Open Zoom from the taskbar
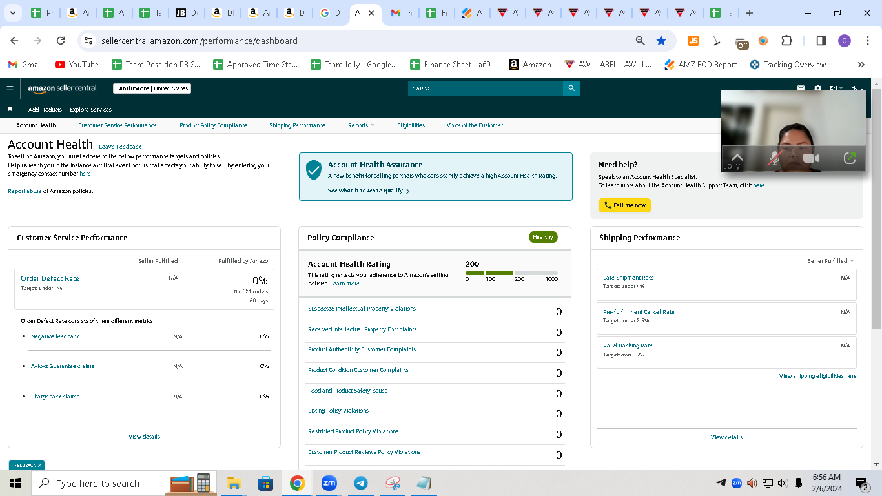Screen dimensions: 882x496 tap(329, 483)
